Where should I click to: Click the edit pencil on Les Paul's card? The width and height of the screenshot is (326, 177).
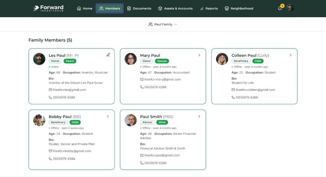tap(108, 55)
